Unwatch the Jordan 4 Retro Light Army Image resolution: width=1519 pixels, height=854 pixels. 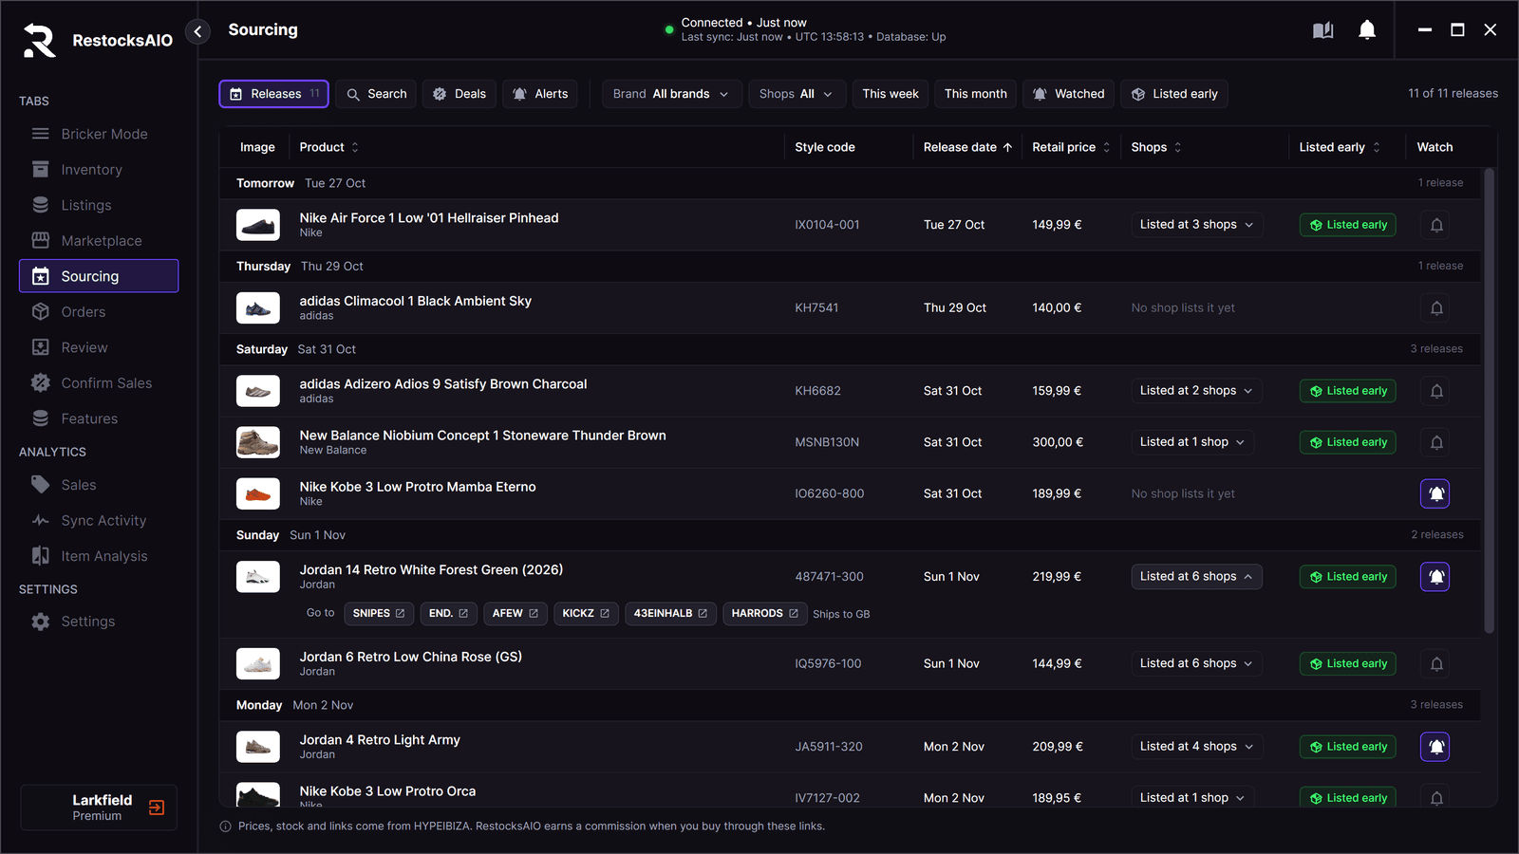coord(1435,747)
